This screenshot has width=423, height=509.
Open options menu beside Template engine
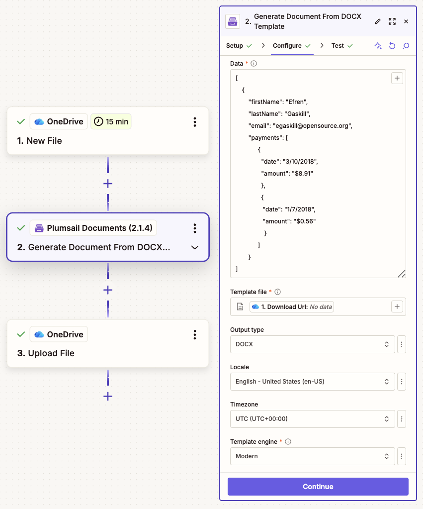(x=402, y=456)
